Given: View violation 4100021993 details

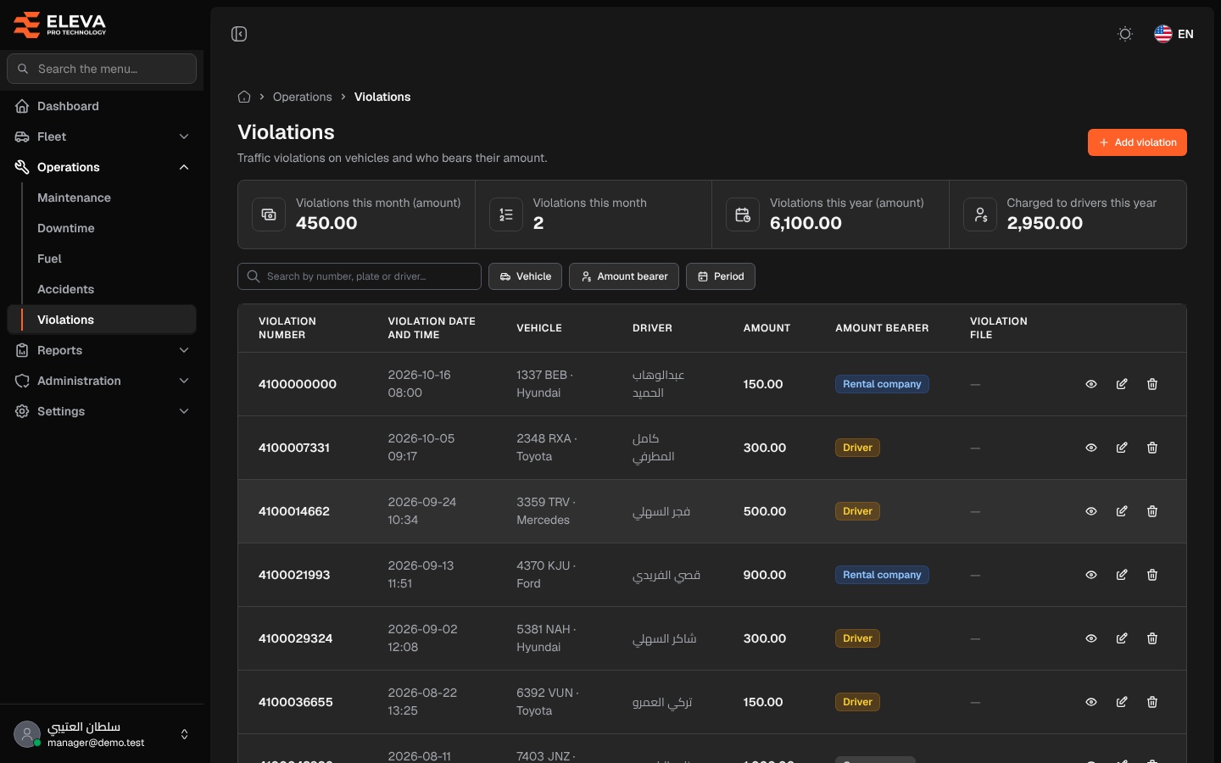Looking at the screenshot, I should coord(1091,575).
